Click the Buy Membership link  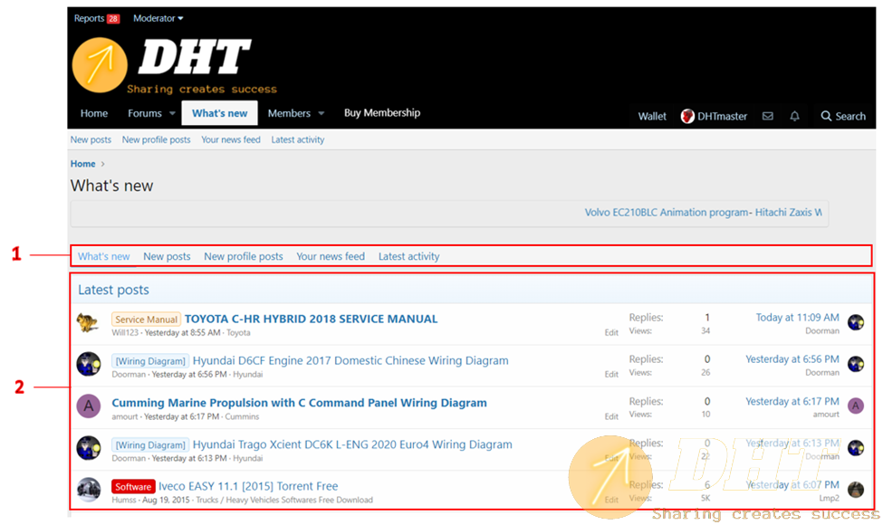381,113
